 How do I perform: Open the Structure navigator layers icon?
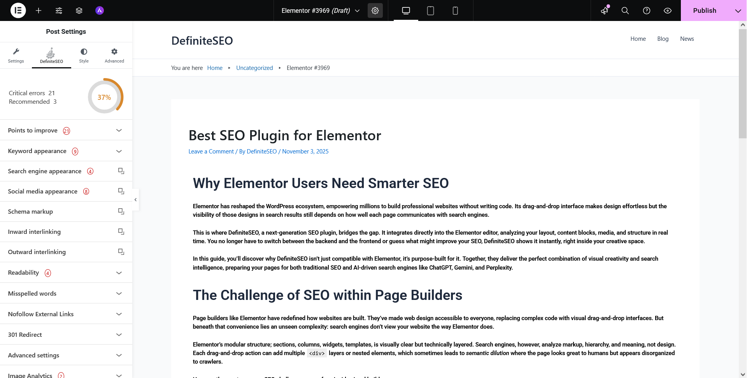point(79,10)
